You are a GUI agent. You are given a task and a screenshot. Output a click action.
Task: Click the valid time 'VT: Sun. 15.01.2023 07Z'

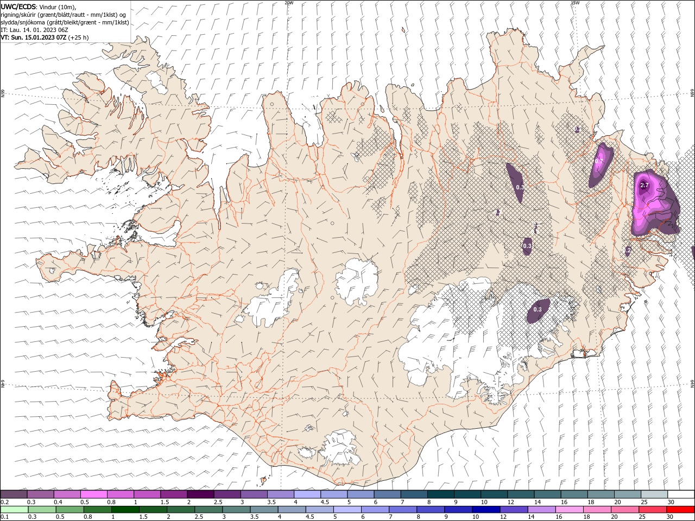point(33,37)
